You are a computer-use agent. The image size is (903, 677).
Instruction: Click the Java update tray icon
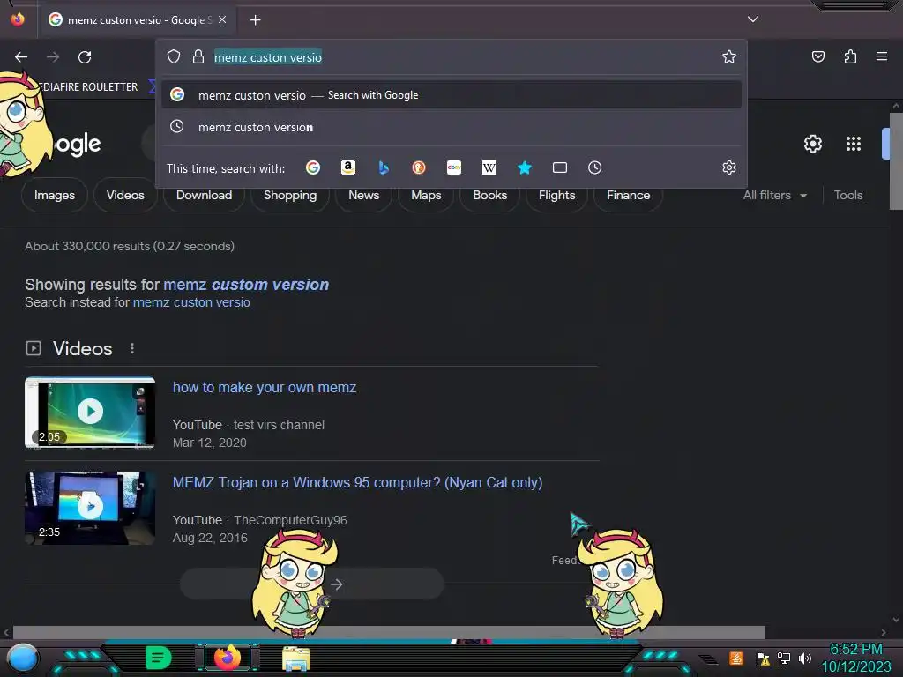coord(736,658)
